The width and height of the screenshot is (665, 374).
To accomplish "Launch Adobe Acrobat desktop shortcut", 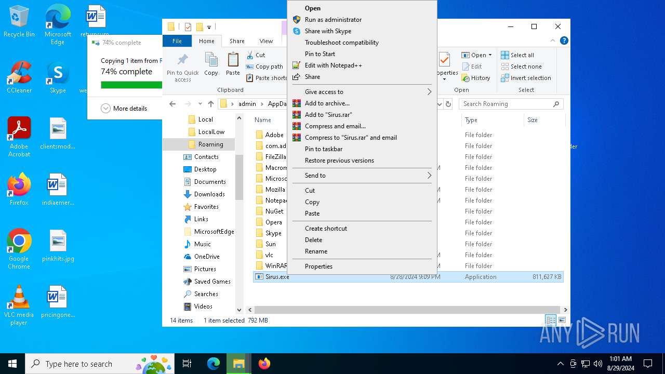I will (x=19, y=137).
